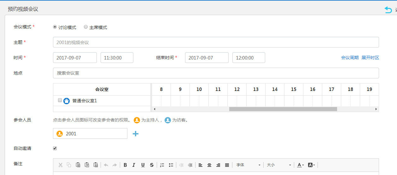This screenshot has width=397, height=175.
Task: Click the 展开时区 link
Action: [370, 58]
